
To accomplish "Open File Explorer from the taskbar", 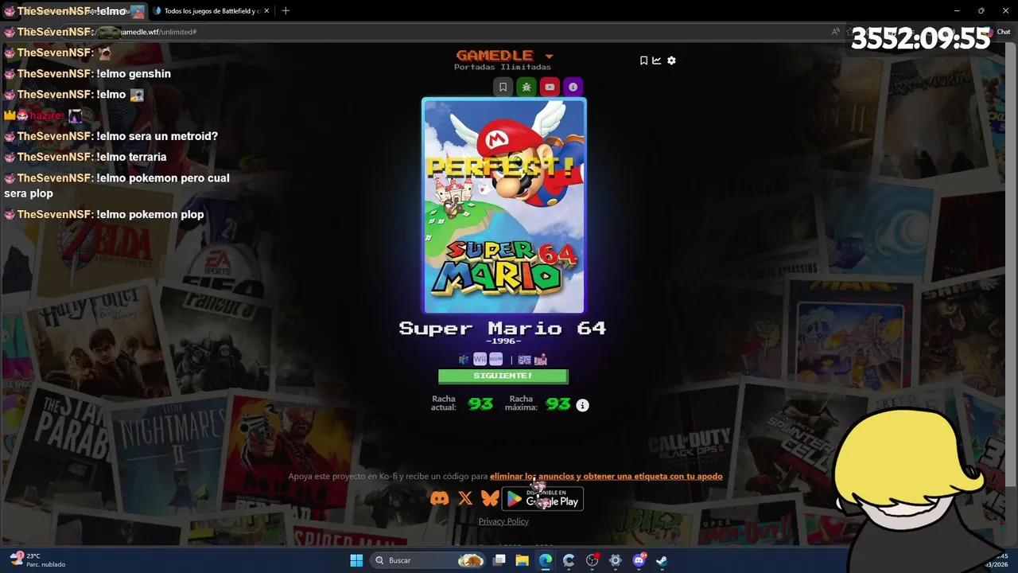I will tap(522, 560).
